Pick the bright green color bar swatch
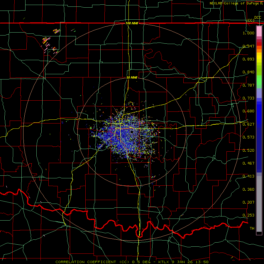The image size is (264, 264). click(x=259, y=80)
